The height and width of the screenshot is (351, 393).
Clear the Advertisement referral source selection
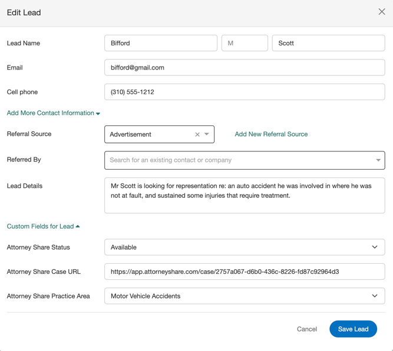197,134
